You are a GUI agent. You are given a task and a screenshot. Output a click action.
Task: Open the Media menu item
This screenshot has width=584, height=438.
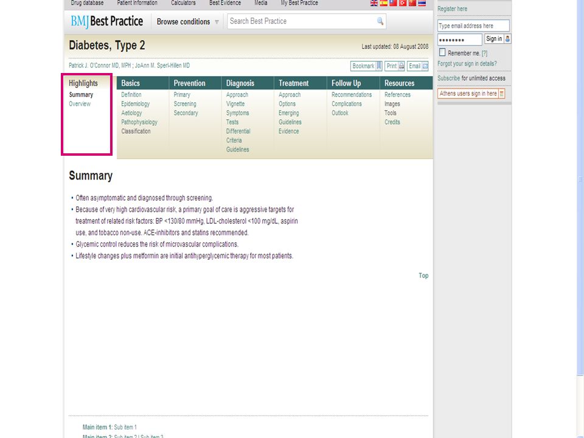click(x=261, y=3)
